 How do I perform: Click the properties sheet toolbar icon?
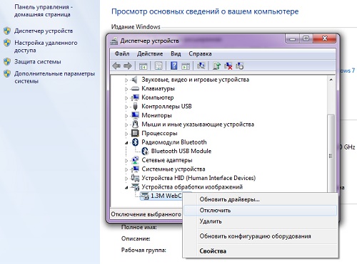click(x=159, y=65)
